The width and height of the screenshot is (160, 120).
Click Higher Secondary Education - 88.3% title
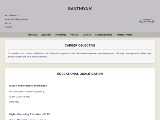(x=30, y=114)
